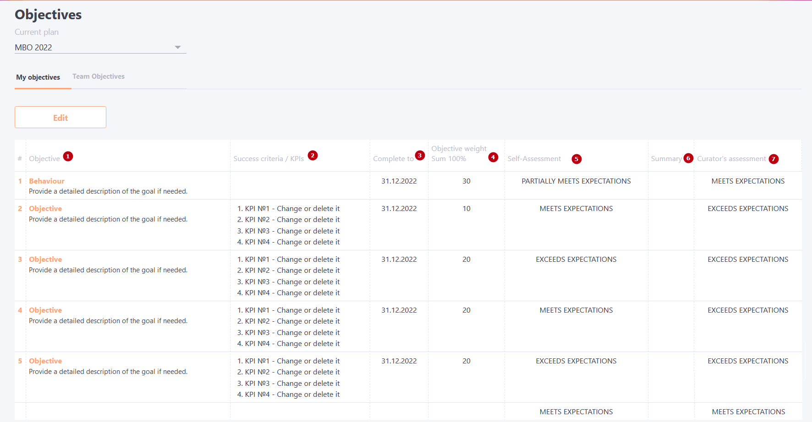Select curator's EXCEEDS EXPECTATIONS in row 5
The width and height of the screenshot is (812, 422).
pos(748,361)
